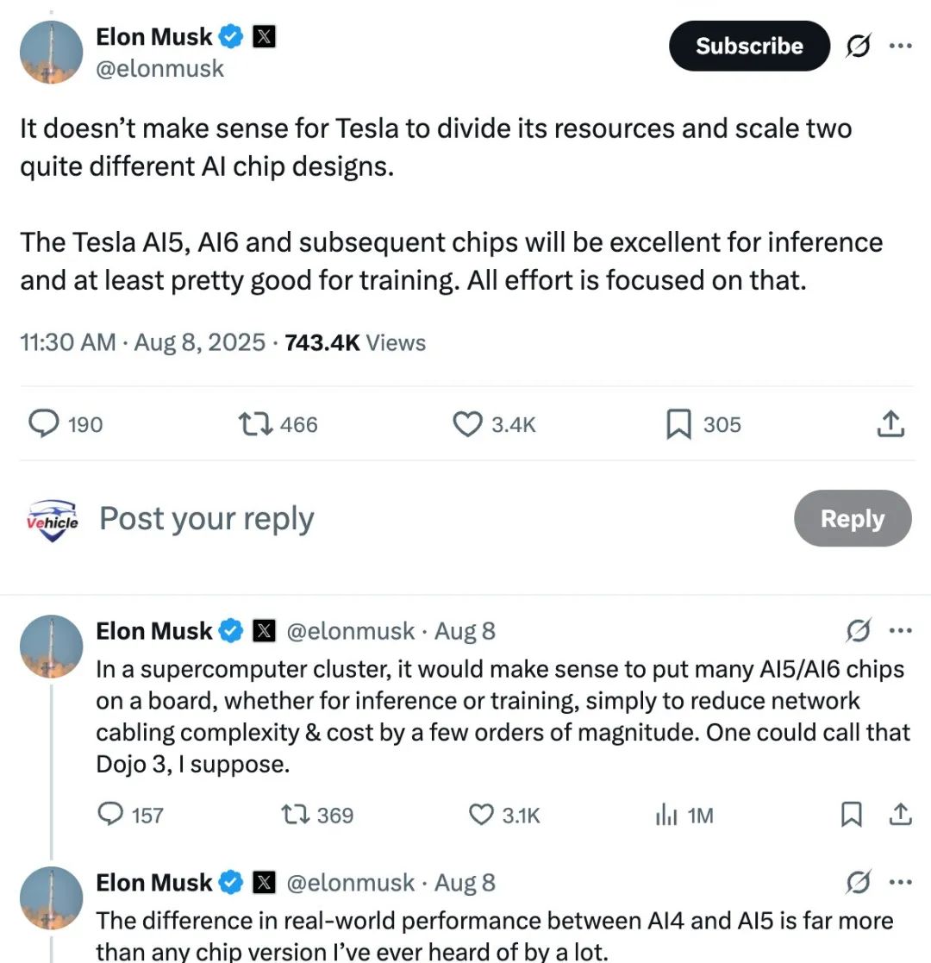Open more options on the AI4 and AI5 reply
This screenshot has height=963, width=931.
click(899, 883)
